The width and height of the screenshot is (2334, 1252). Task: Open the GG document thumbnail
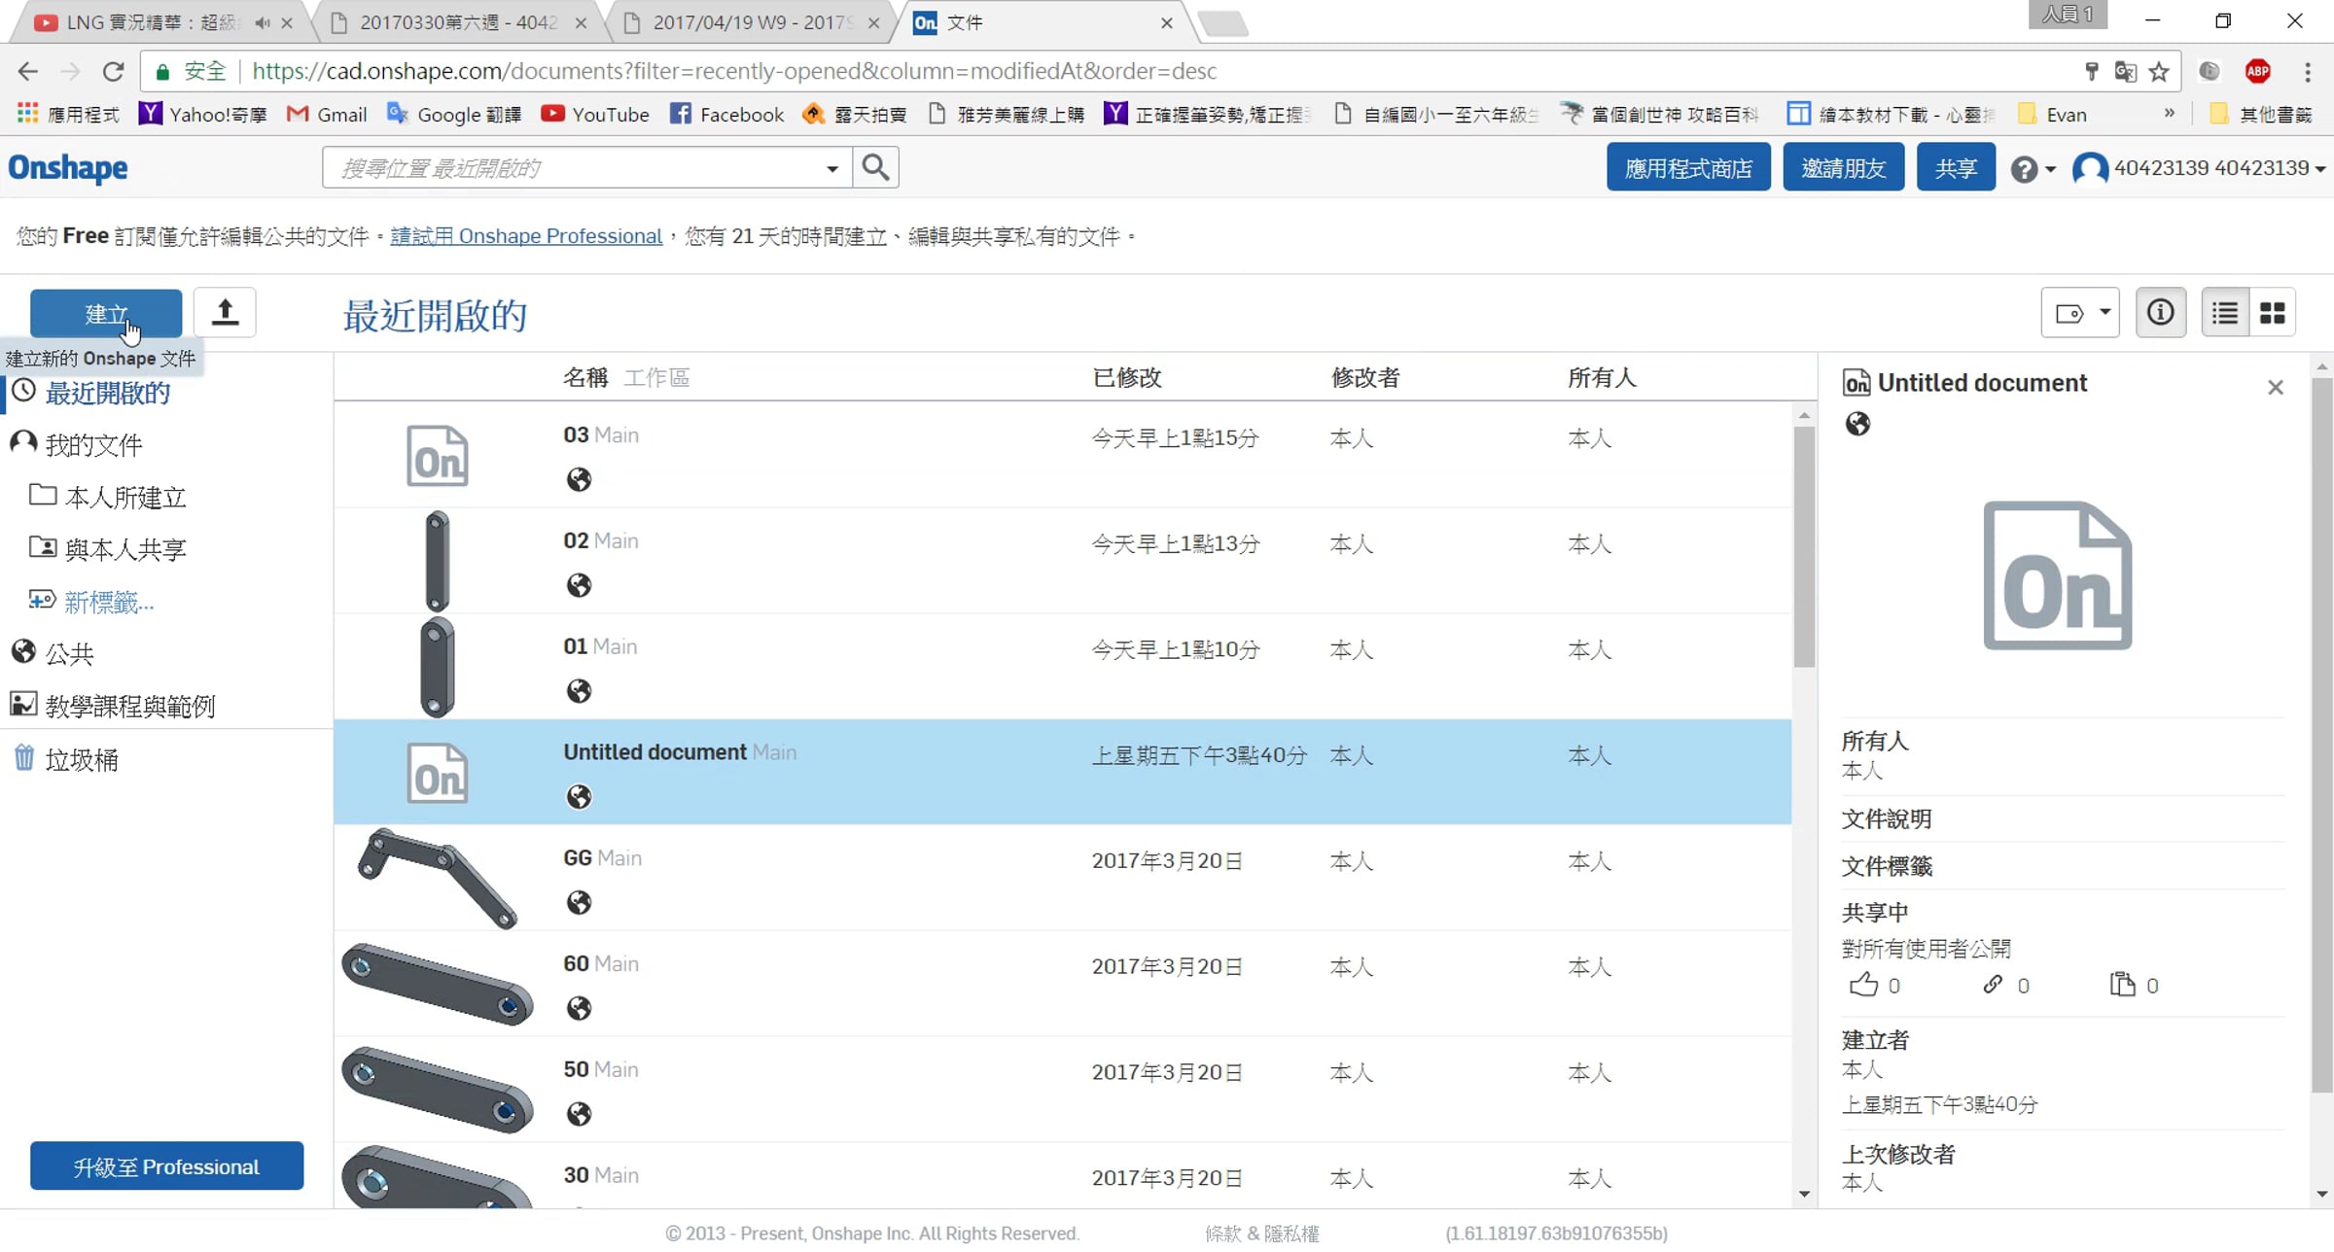click(x=437, y=878)
